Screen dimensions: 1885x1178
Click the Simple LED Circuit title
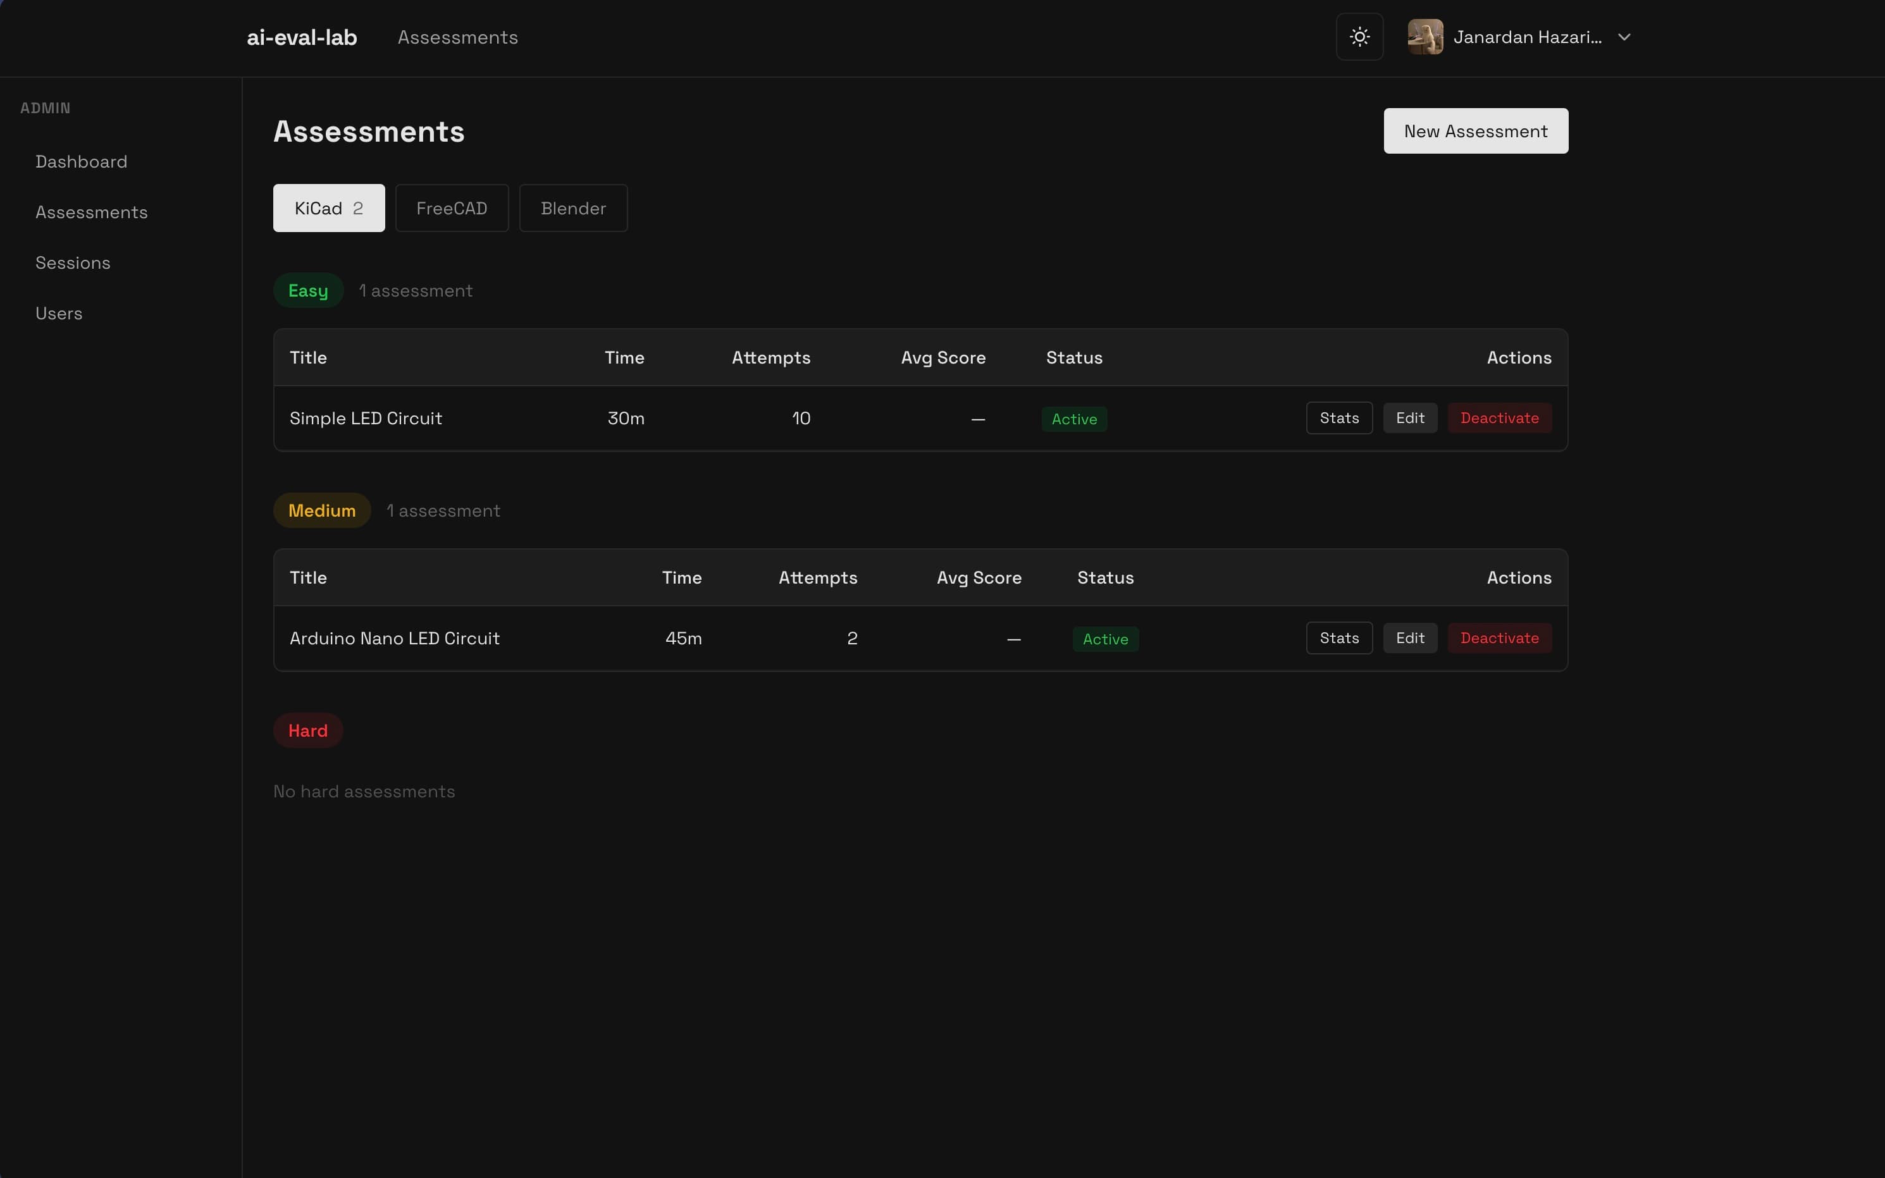366,419
